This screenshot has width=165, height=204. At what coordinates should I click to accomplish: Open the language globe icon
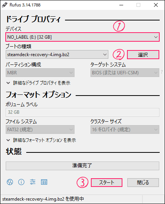pos(10,182)
